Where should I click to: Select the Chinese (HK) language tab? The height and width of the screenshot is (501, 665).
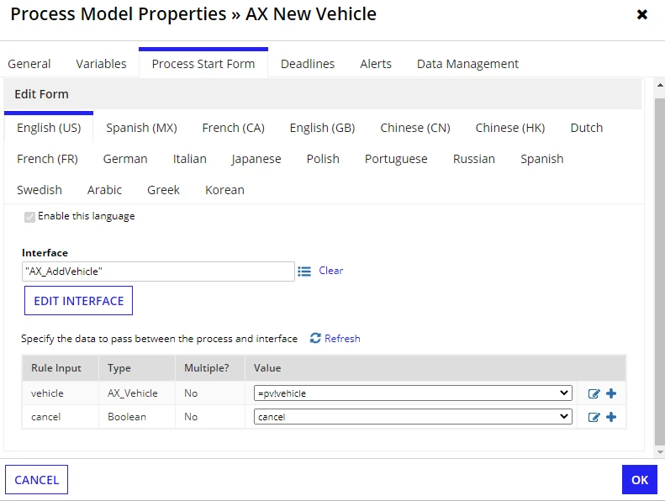[x=510, y=128]
